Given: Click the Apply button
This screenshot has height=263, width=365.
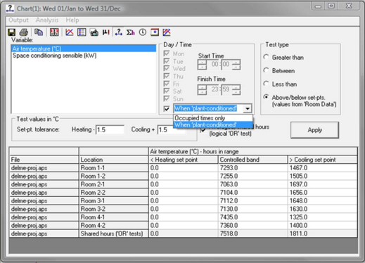Looking at the screenshot, I should [x=314, y=130].
